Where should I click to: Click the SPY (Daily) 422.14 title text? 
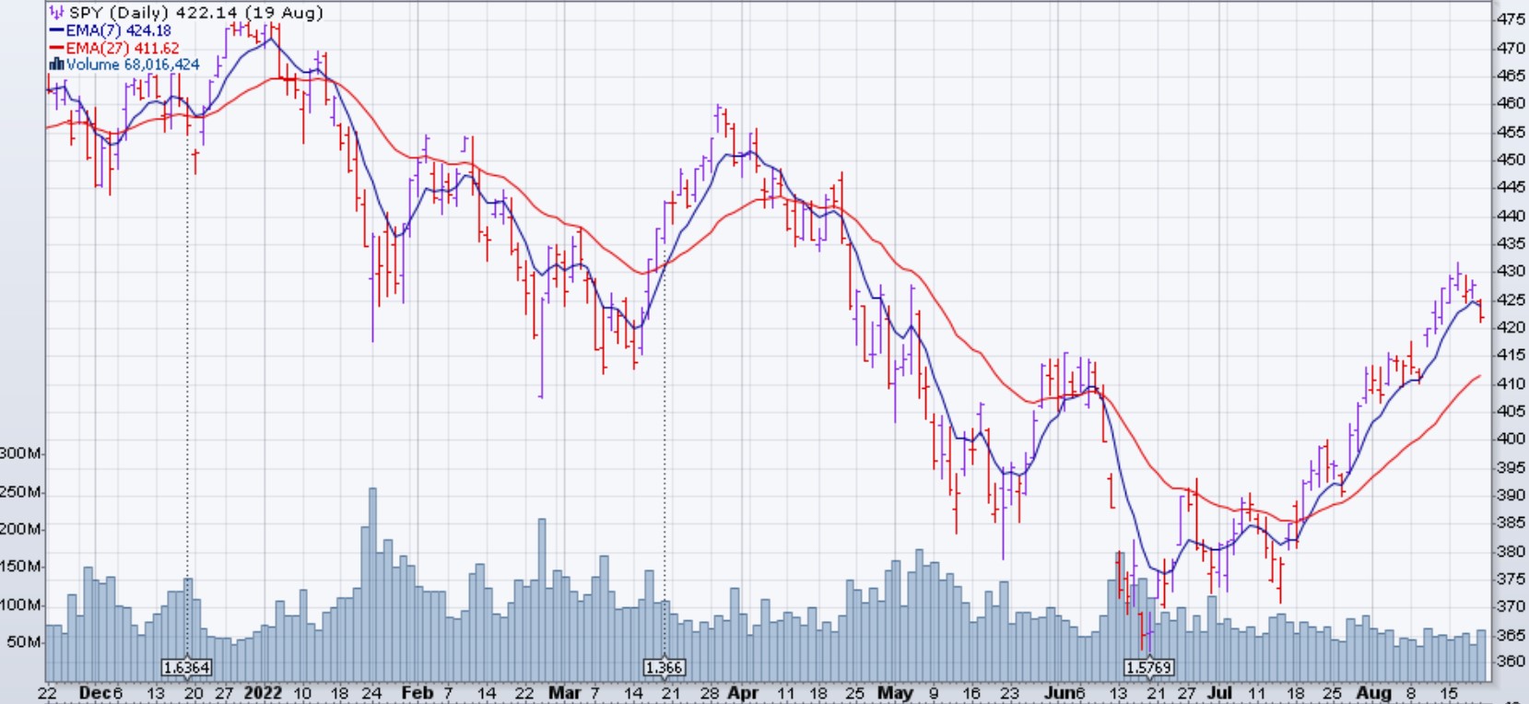click(x=195, y=13)
